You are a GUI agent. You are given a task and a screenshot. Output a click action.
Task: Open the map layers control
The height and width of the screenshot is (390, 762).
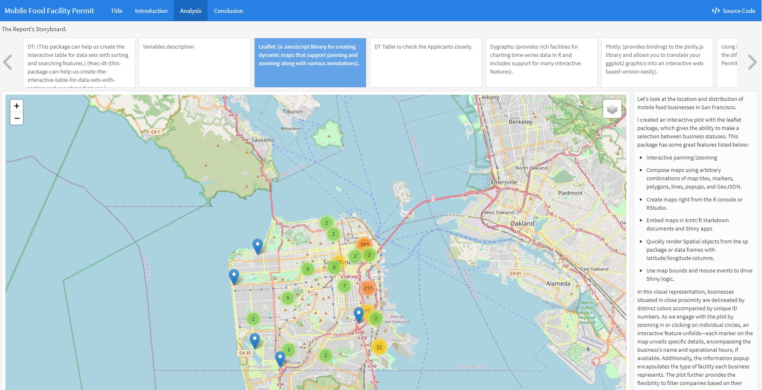pyautogui.click(x=612, y=109)
